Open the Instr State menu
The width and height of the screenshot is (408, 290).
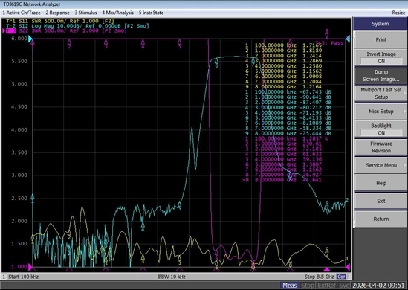[151, 13]
